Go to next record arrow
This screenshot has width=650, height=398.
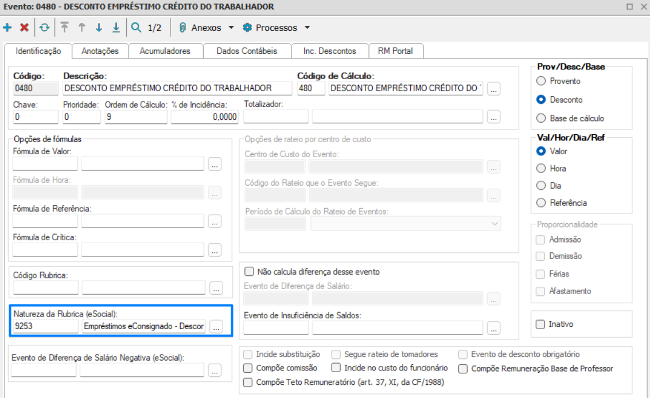click(99, 28)
